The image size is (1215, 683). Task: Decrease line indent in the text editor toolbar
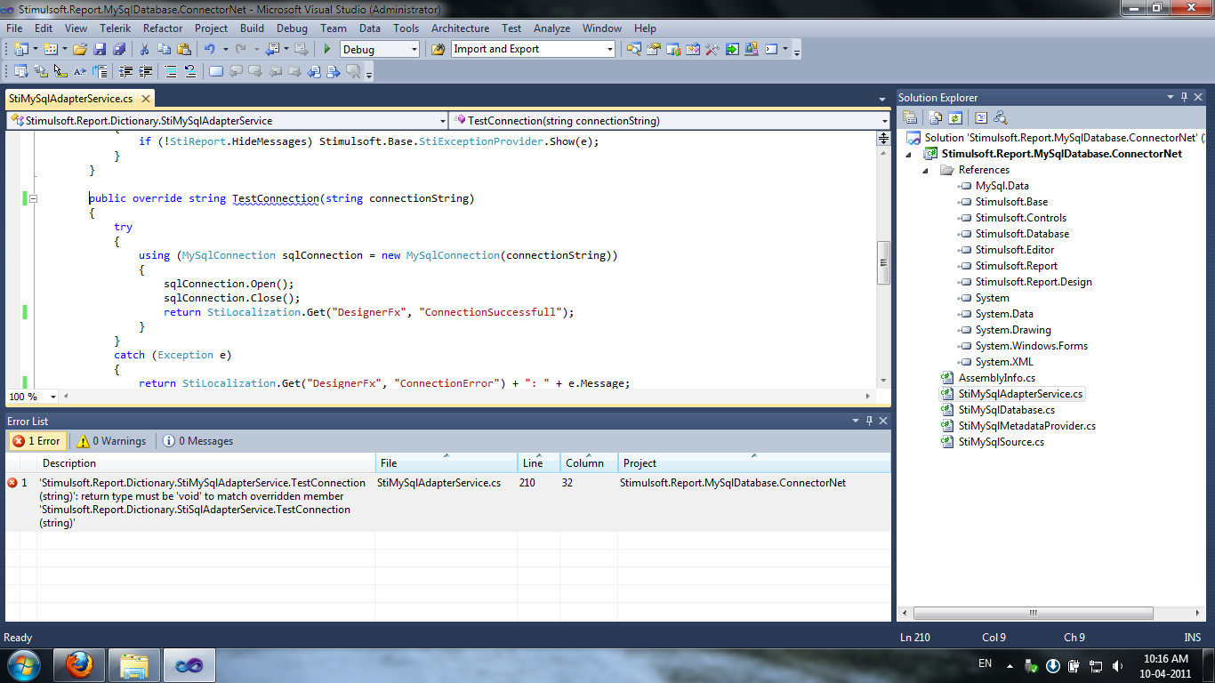[126, 72]
